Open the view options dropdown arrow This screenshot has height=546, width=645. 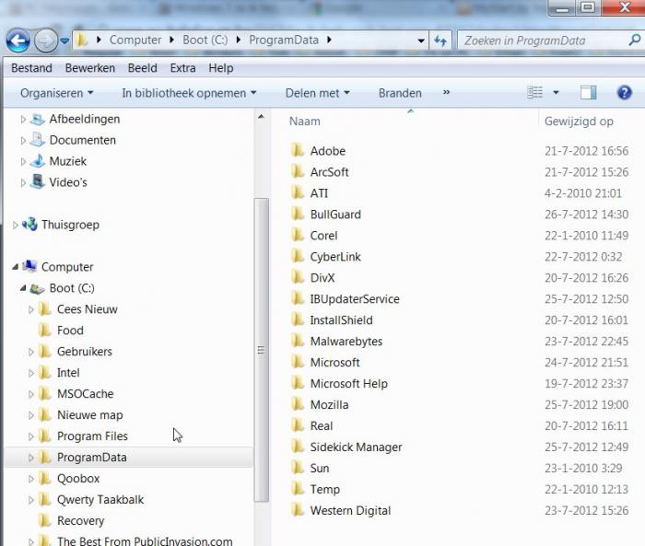556,92
